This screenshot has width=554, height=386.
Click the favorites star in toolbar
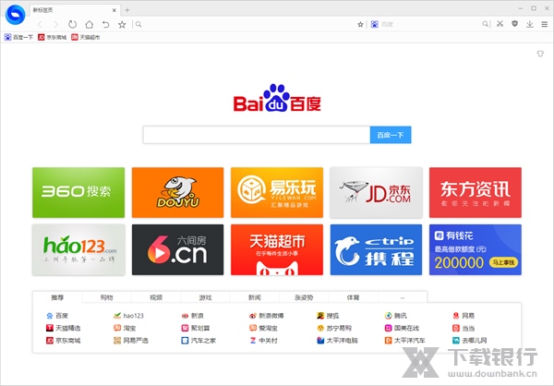click(121, 24)
